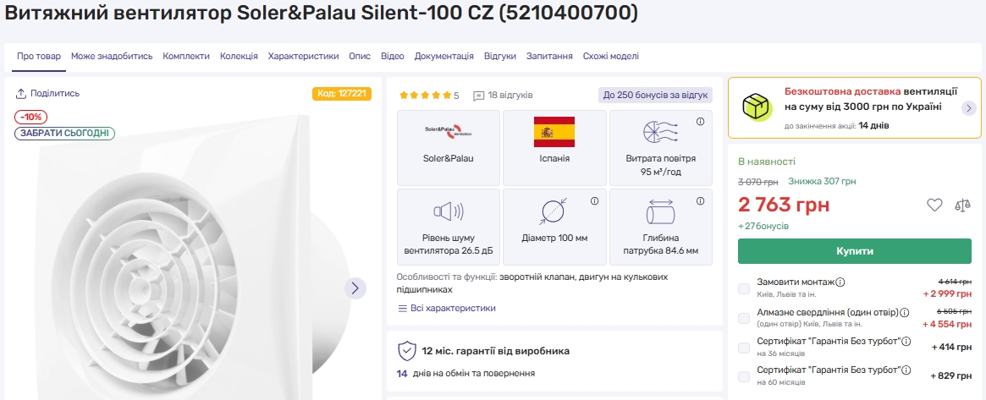Check the Замовити монтаж option

tap(744, 288)
